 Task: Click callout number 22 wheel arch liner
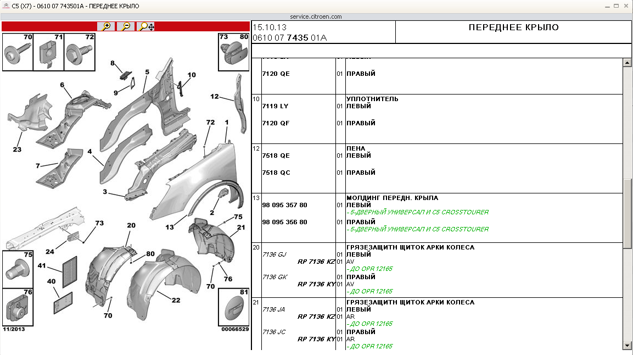175,300
